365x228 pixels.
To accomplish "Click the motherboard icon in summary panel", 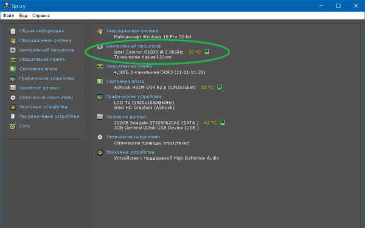I will 100,81.
